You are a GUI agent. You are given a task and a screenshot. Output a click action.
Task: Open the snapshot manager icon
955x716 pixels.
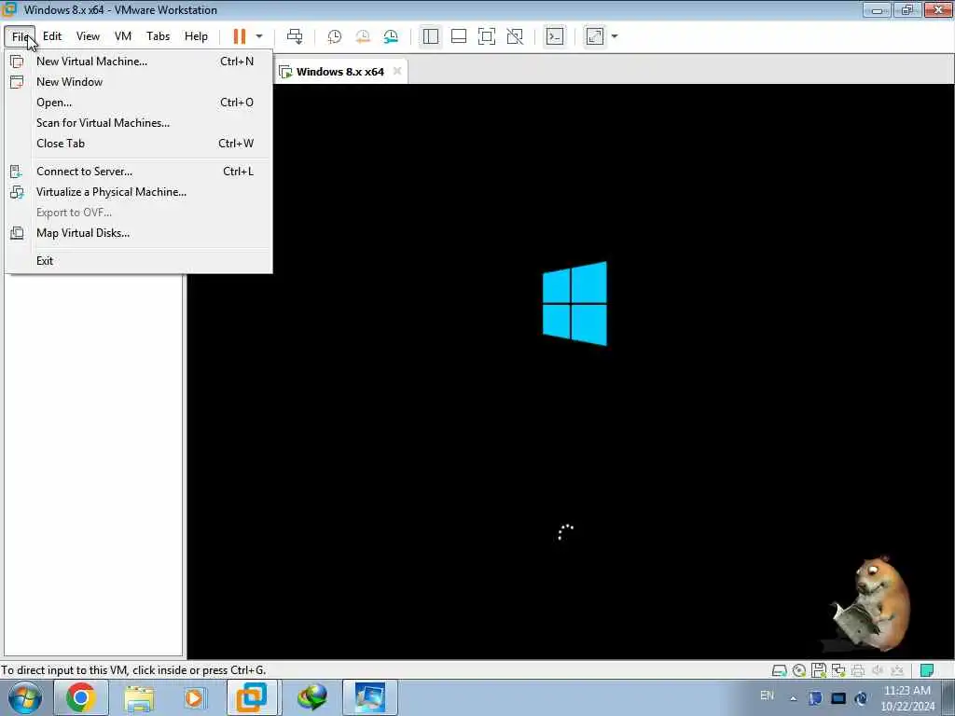pos(391,36)
